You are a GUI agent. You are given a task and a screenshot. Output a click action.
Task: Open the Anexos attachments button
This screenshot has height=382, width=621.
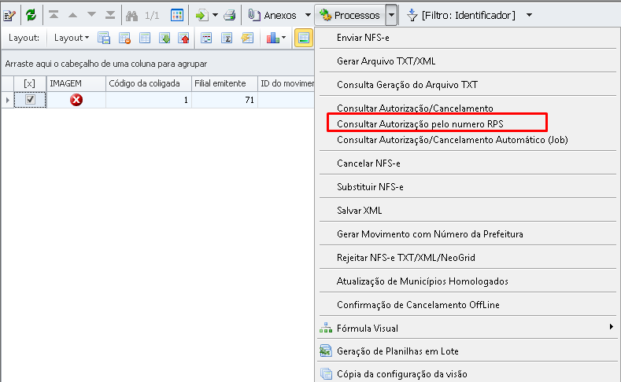[x=272, y=16]
